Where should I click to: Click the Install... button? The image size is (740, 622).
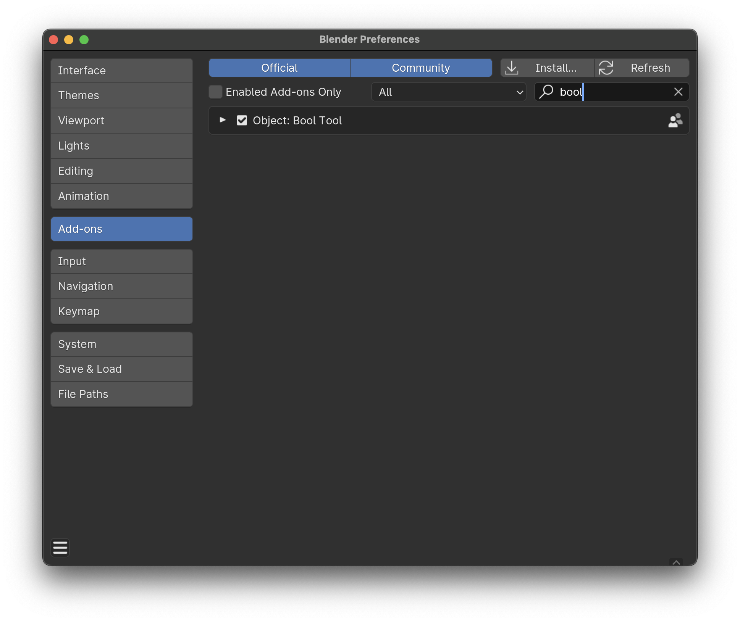point(548,68)
